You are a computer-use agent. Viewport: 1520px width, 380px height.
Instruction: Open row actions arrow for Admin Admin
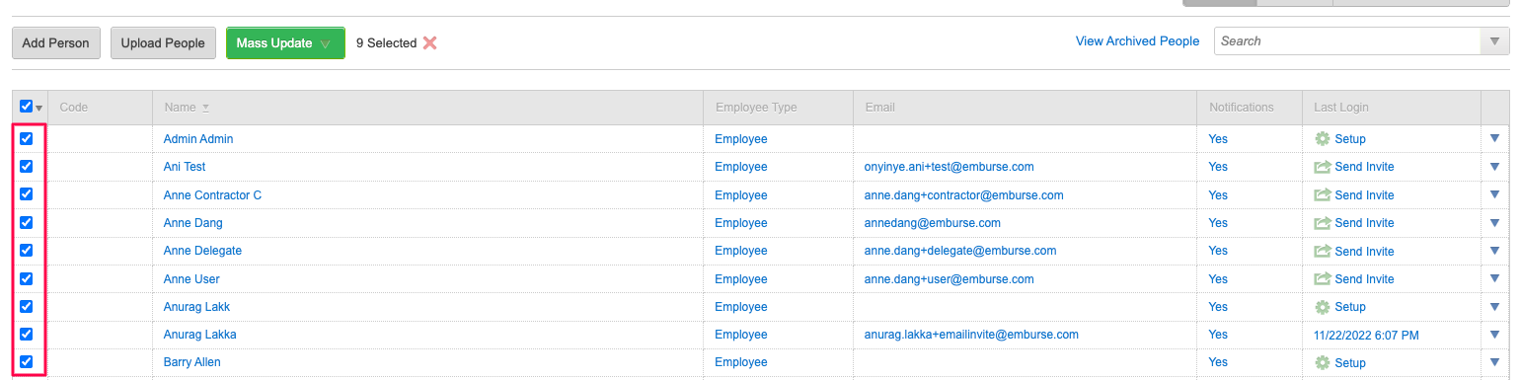(1494, 139)
